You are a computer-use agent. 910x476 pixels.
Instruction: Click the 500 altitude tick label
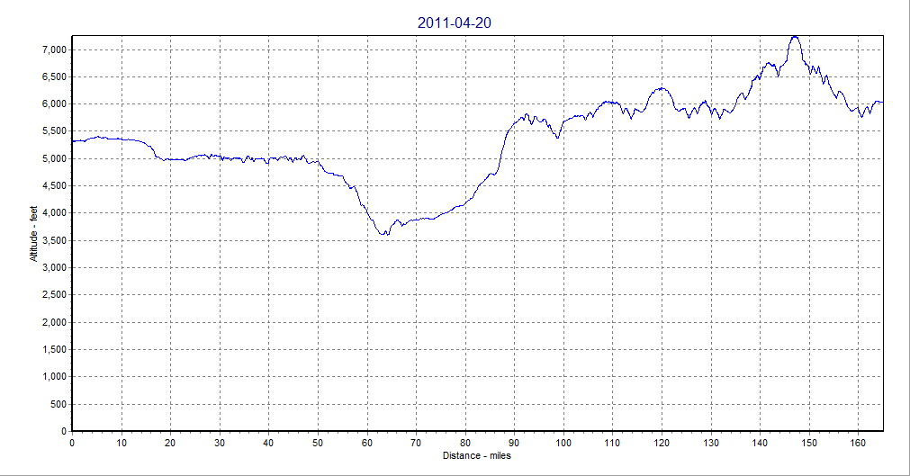(x=59, y=404)
